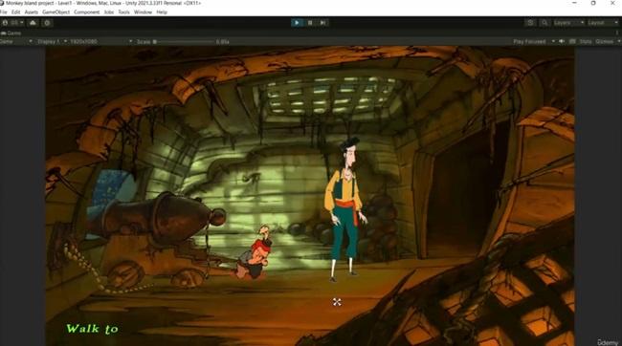
Task: Click the Pause button in Unity toolbar
Action: [310, 23]
